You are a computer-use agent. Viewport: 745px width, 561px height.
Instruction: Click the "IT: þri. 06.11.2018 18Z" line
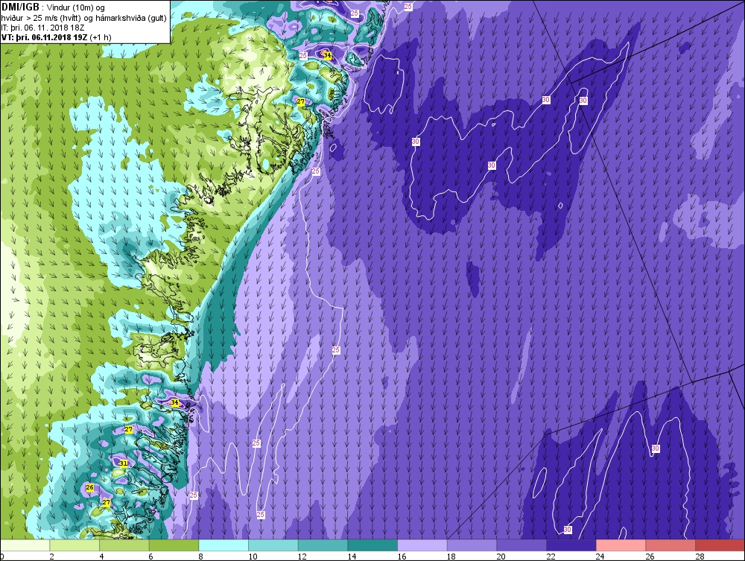pyautogui.click(x=42, y=28)
